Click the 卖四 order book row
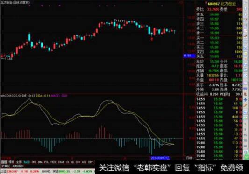Image resolution: width=249 pixels, height=174 pixels. pos(219,19)
